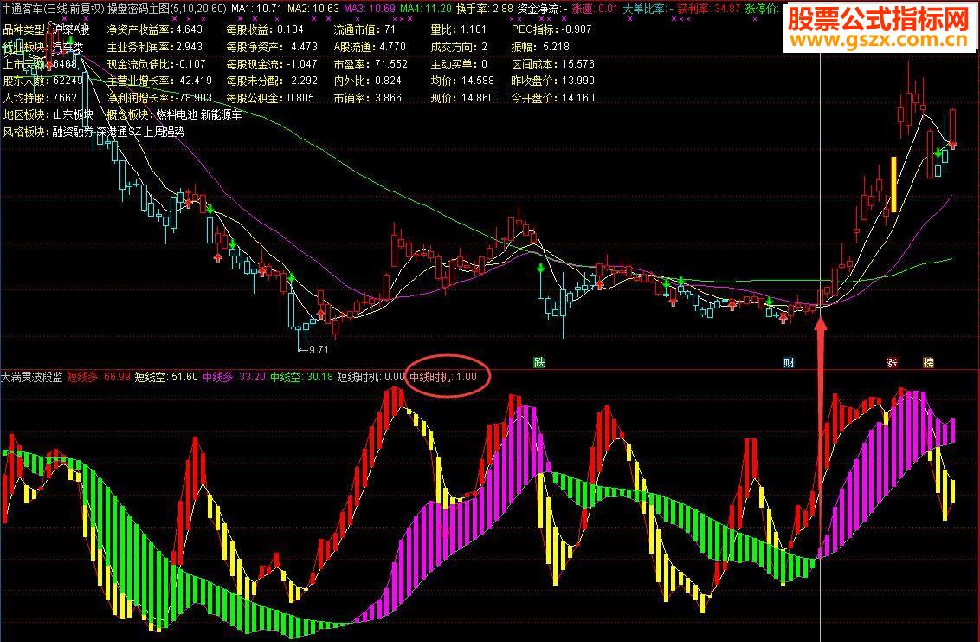Click the green 涨停价 label
This screenshot has height=642, width=980.
point(763,9)
